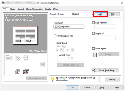The image size is (125, 91).
Task: Open Phone Book Entry dialog
Action: coord(105,70)
